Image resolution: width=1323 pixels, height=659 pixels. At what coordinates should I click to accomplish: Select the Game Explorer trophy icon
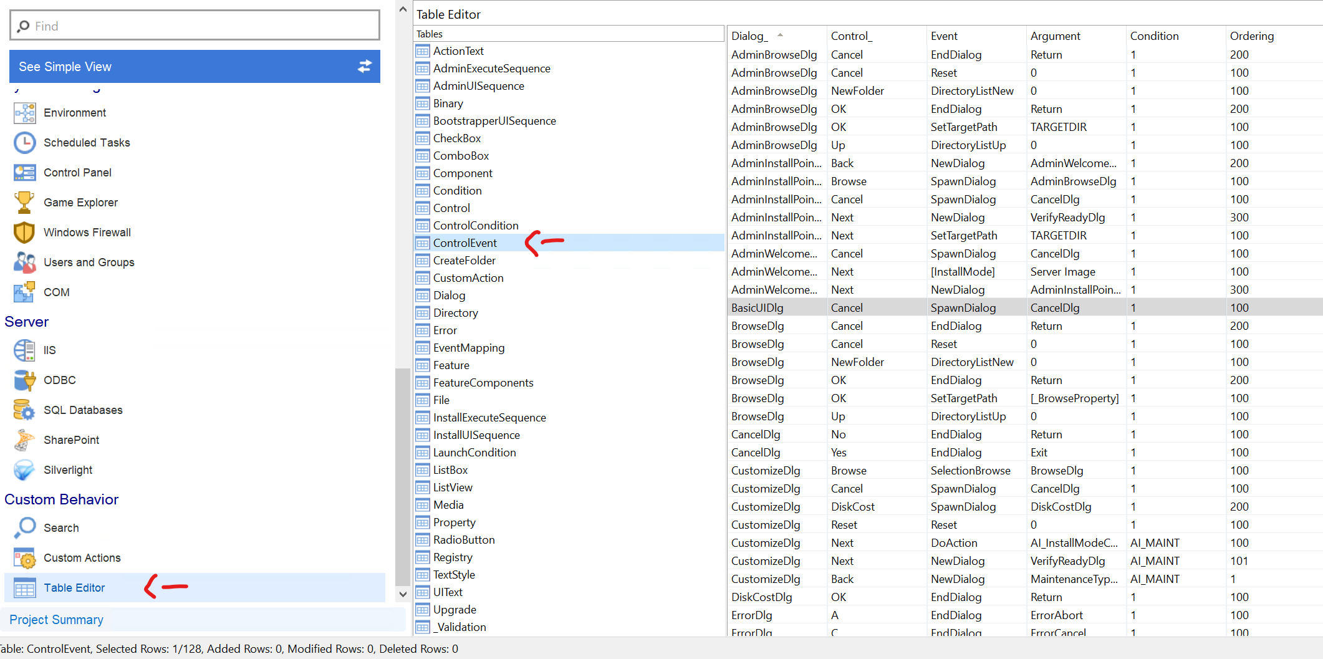(24, 203)
